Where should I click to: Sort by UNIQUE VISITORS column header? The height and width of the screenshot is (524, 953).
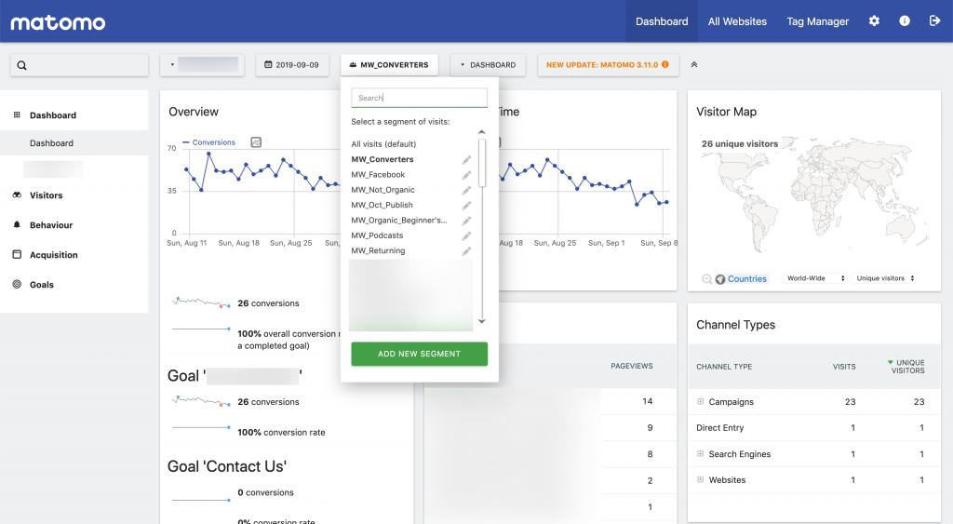pos(906,367)
